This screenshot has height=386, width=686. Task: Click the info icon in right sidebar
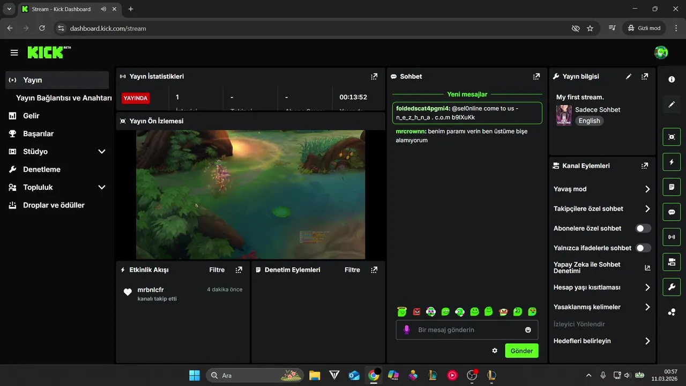tap(672, 79)
